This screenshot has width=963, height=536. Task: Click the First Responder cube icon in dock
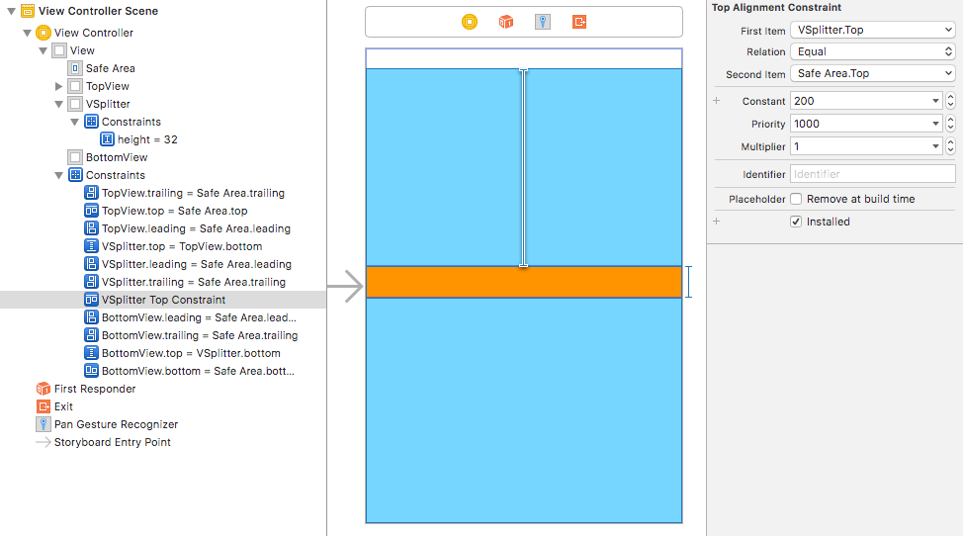pyautogui.click(x=506, y=22)
